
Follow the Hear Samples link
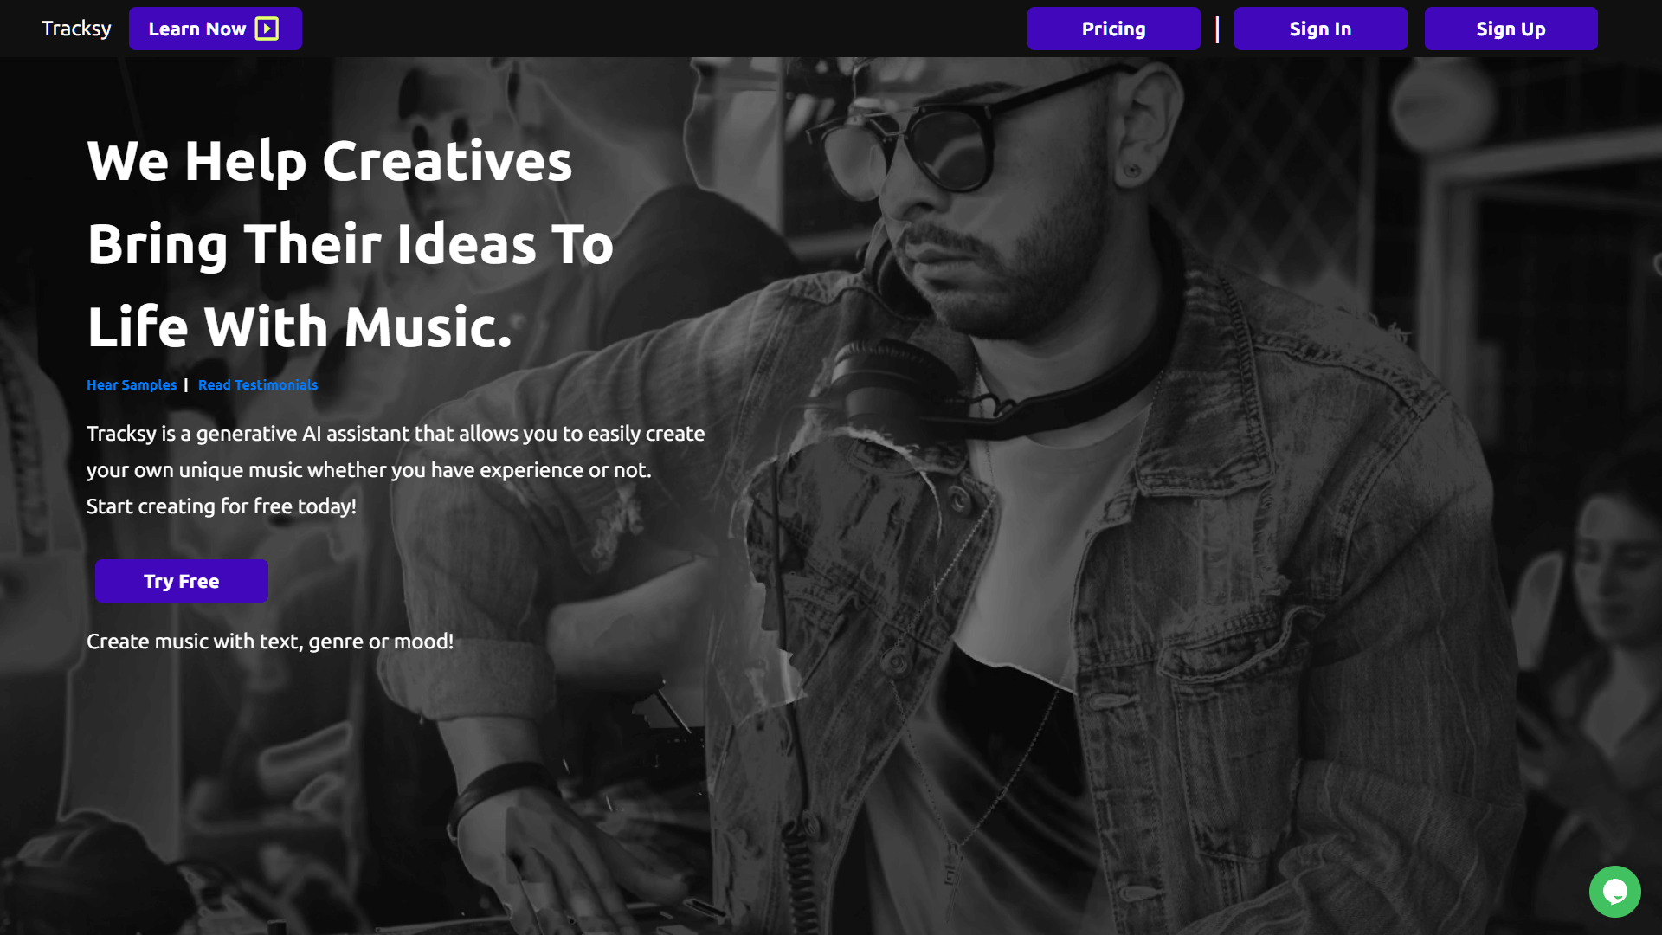point(132,384)
